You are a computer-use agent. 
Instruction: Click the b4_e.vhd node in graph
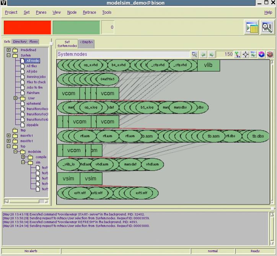pyautogui.click(x=119, y=65)
